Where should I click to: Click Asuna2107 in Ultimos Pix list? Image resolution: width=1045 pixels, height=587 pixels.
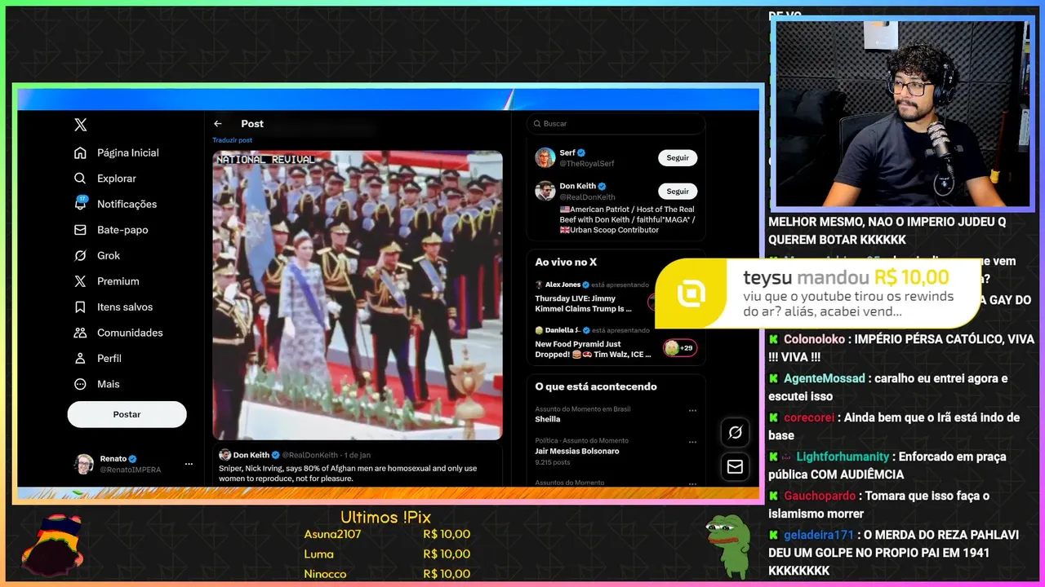tap(332, 535)
